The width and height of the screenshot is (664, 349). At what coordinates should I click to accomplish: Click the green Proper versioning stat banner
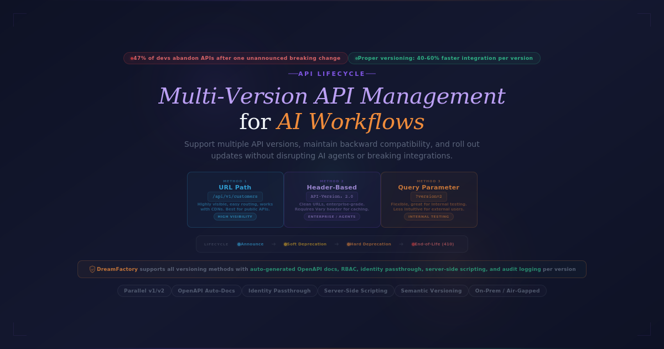pyautogui.click(x=444, y=58)
